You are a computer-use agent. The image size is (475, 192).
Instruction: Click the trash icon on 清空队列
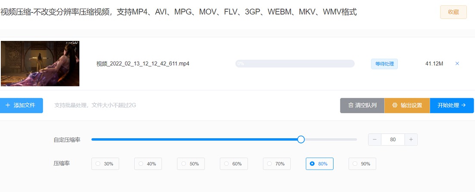tap(351, 105)
